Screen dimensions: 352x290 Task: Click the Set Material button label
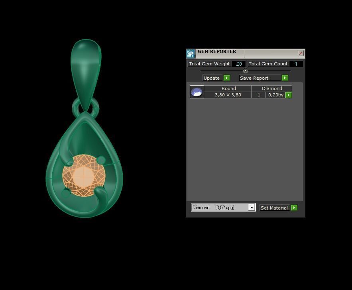274,208
